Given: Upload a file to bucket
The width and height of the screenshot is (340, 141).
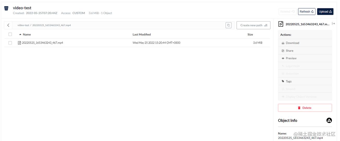Looking at the screenshot, I should (325, 12).
